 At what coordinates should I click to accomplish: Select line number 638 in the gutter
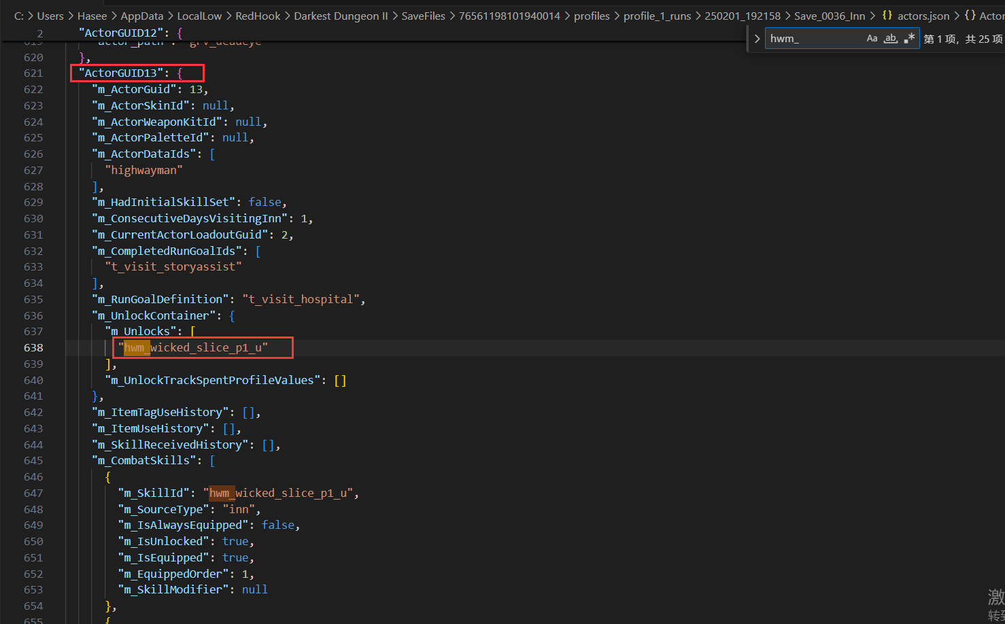[x=33, y=348]
